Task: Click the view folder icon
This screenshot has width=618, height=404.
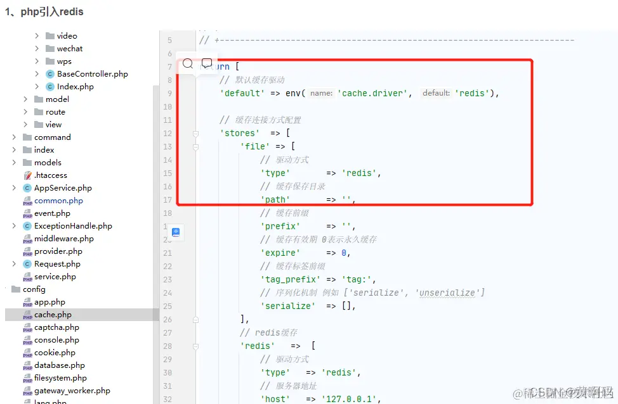Action: tap(39, 124)
